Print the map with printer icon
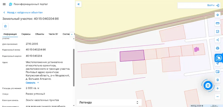The image size is (223, 107). click(217, 48)
